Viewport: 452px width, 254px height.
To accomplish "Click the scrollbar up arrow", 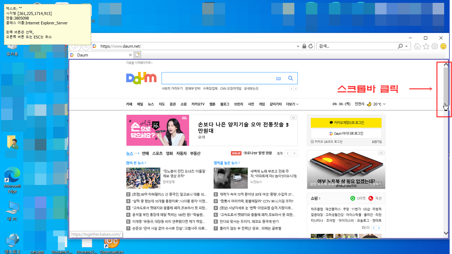I will point(446,65).
